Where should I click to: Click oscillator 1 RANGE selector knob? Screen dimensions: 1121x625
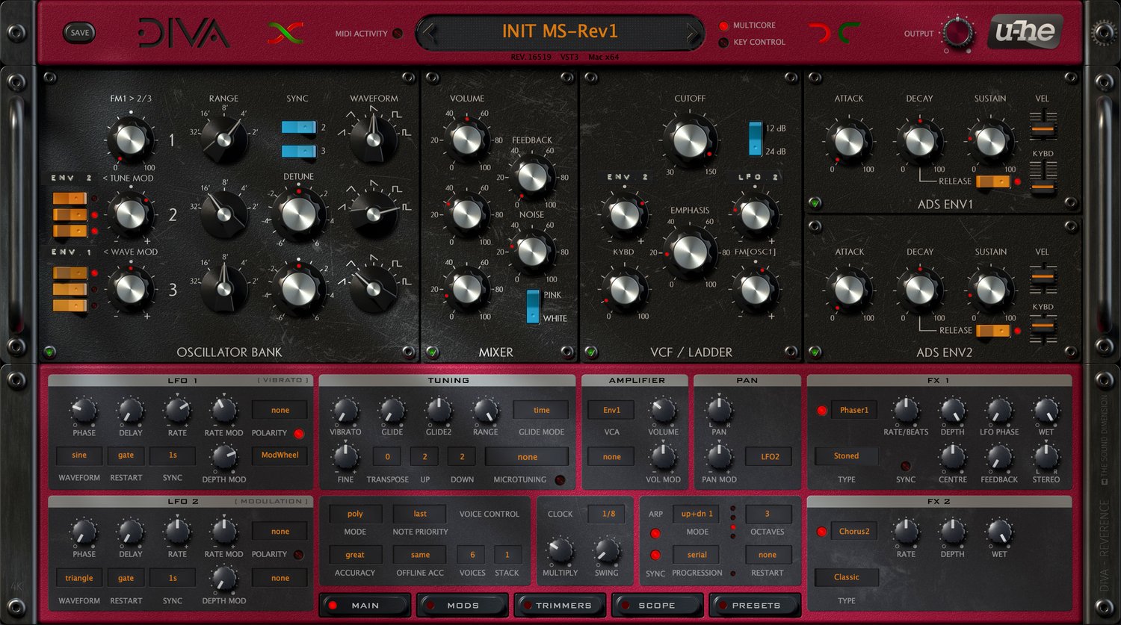pyautogui.click(x=223, y=140)
